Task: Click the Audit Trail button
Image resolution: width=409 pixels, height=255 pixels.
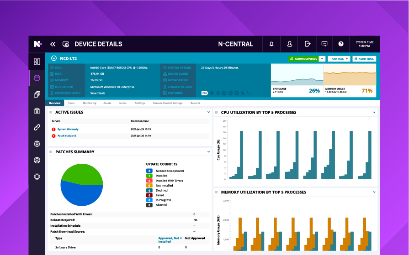Action: [364, 59]
